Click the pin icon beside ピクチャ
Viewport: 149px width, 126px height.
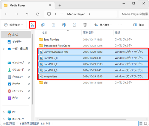[29, 84]
